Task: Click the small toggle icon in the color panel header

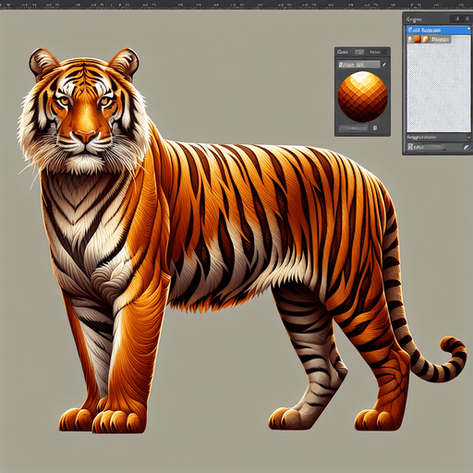Action: tap(359, 52)
